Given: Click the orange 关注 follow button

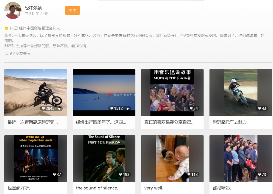Looking at the screenshot, I should click(73, 10).
